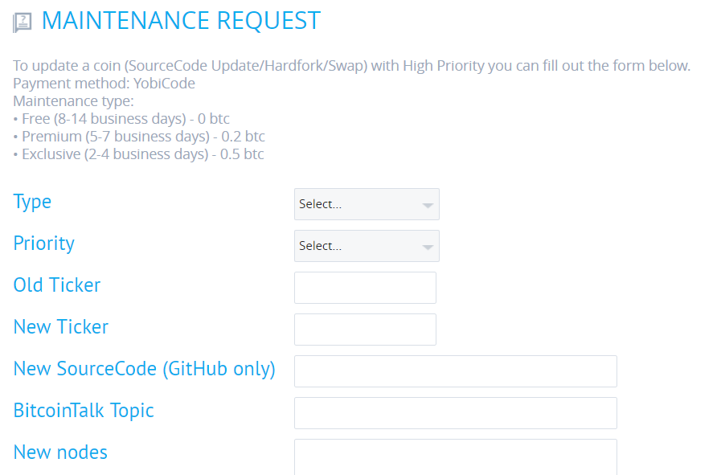Click into the New Ticker field
721x475 pixels.
(365, 330)
